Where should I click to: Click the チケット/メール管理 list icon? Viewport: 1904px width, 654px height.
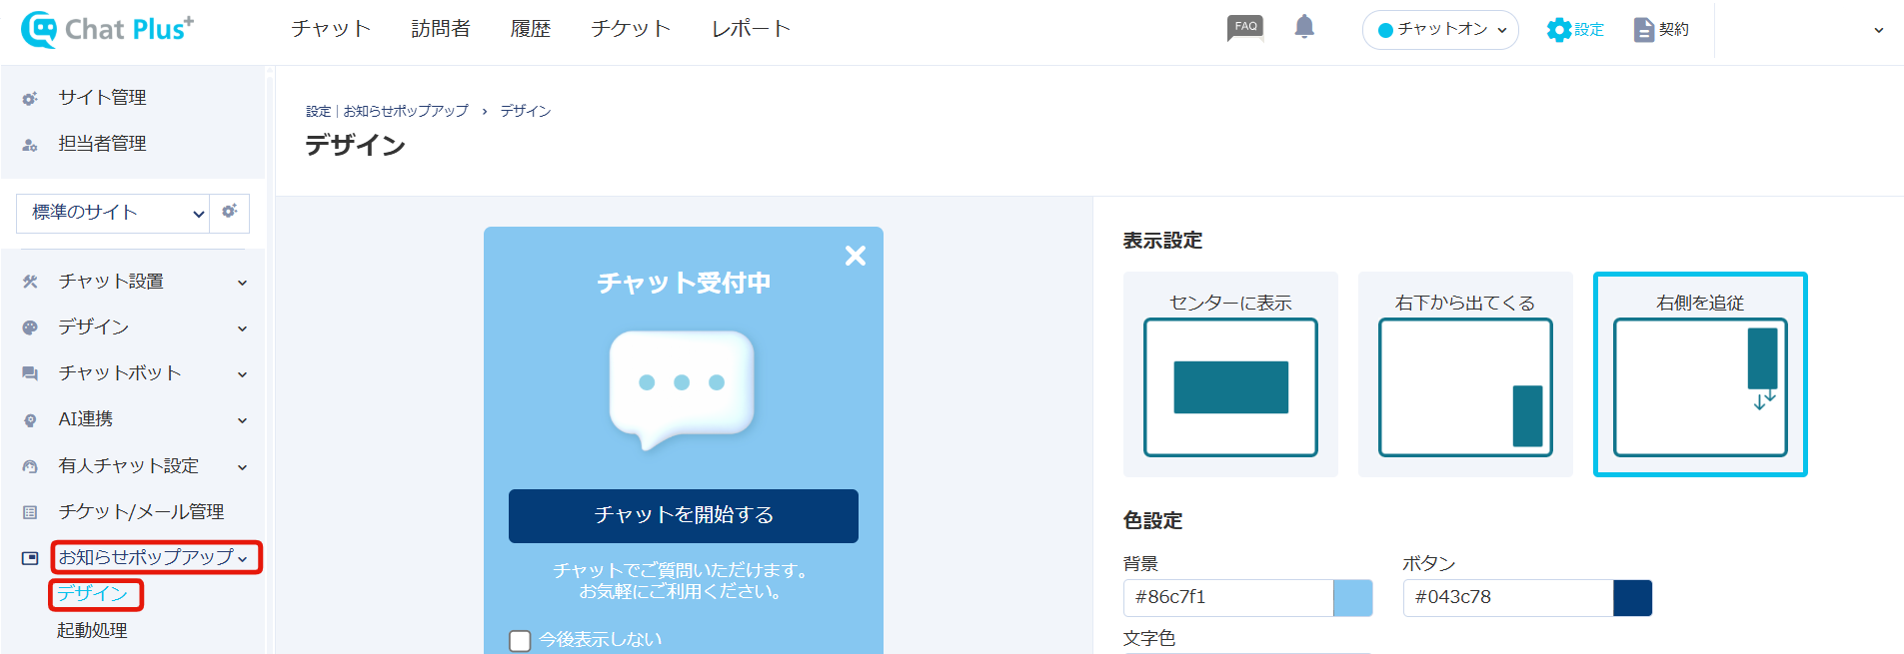coord(30,512)
